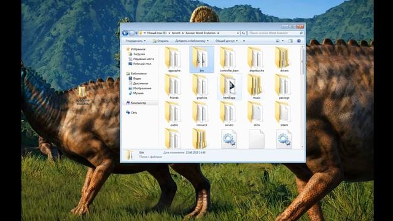Open Музыка library in sidebar
393x221 pixels.
pyautogui.click(x=138, y=93)
